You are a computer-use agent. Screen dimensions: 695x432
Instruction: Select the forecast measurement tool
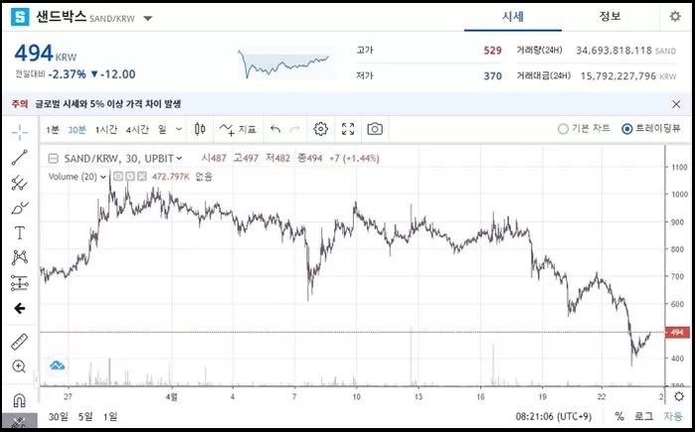pyautogui.click(x=20, y=283)
